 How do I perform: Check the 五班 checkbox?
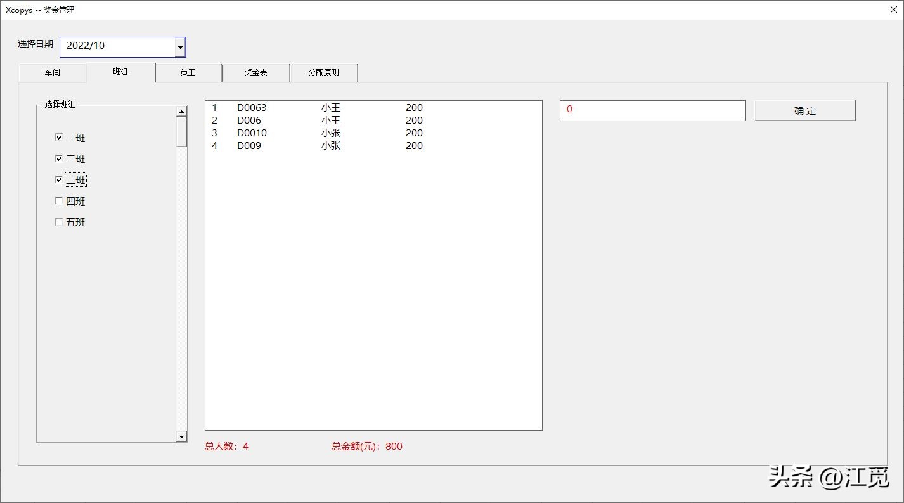click(x=59, y=222)
